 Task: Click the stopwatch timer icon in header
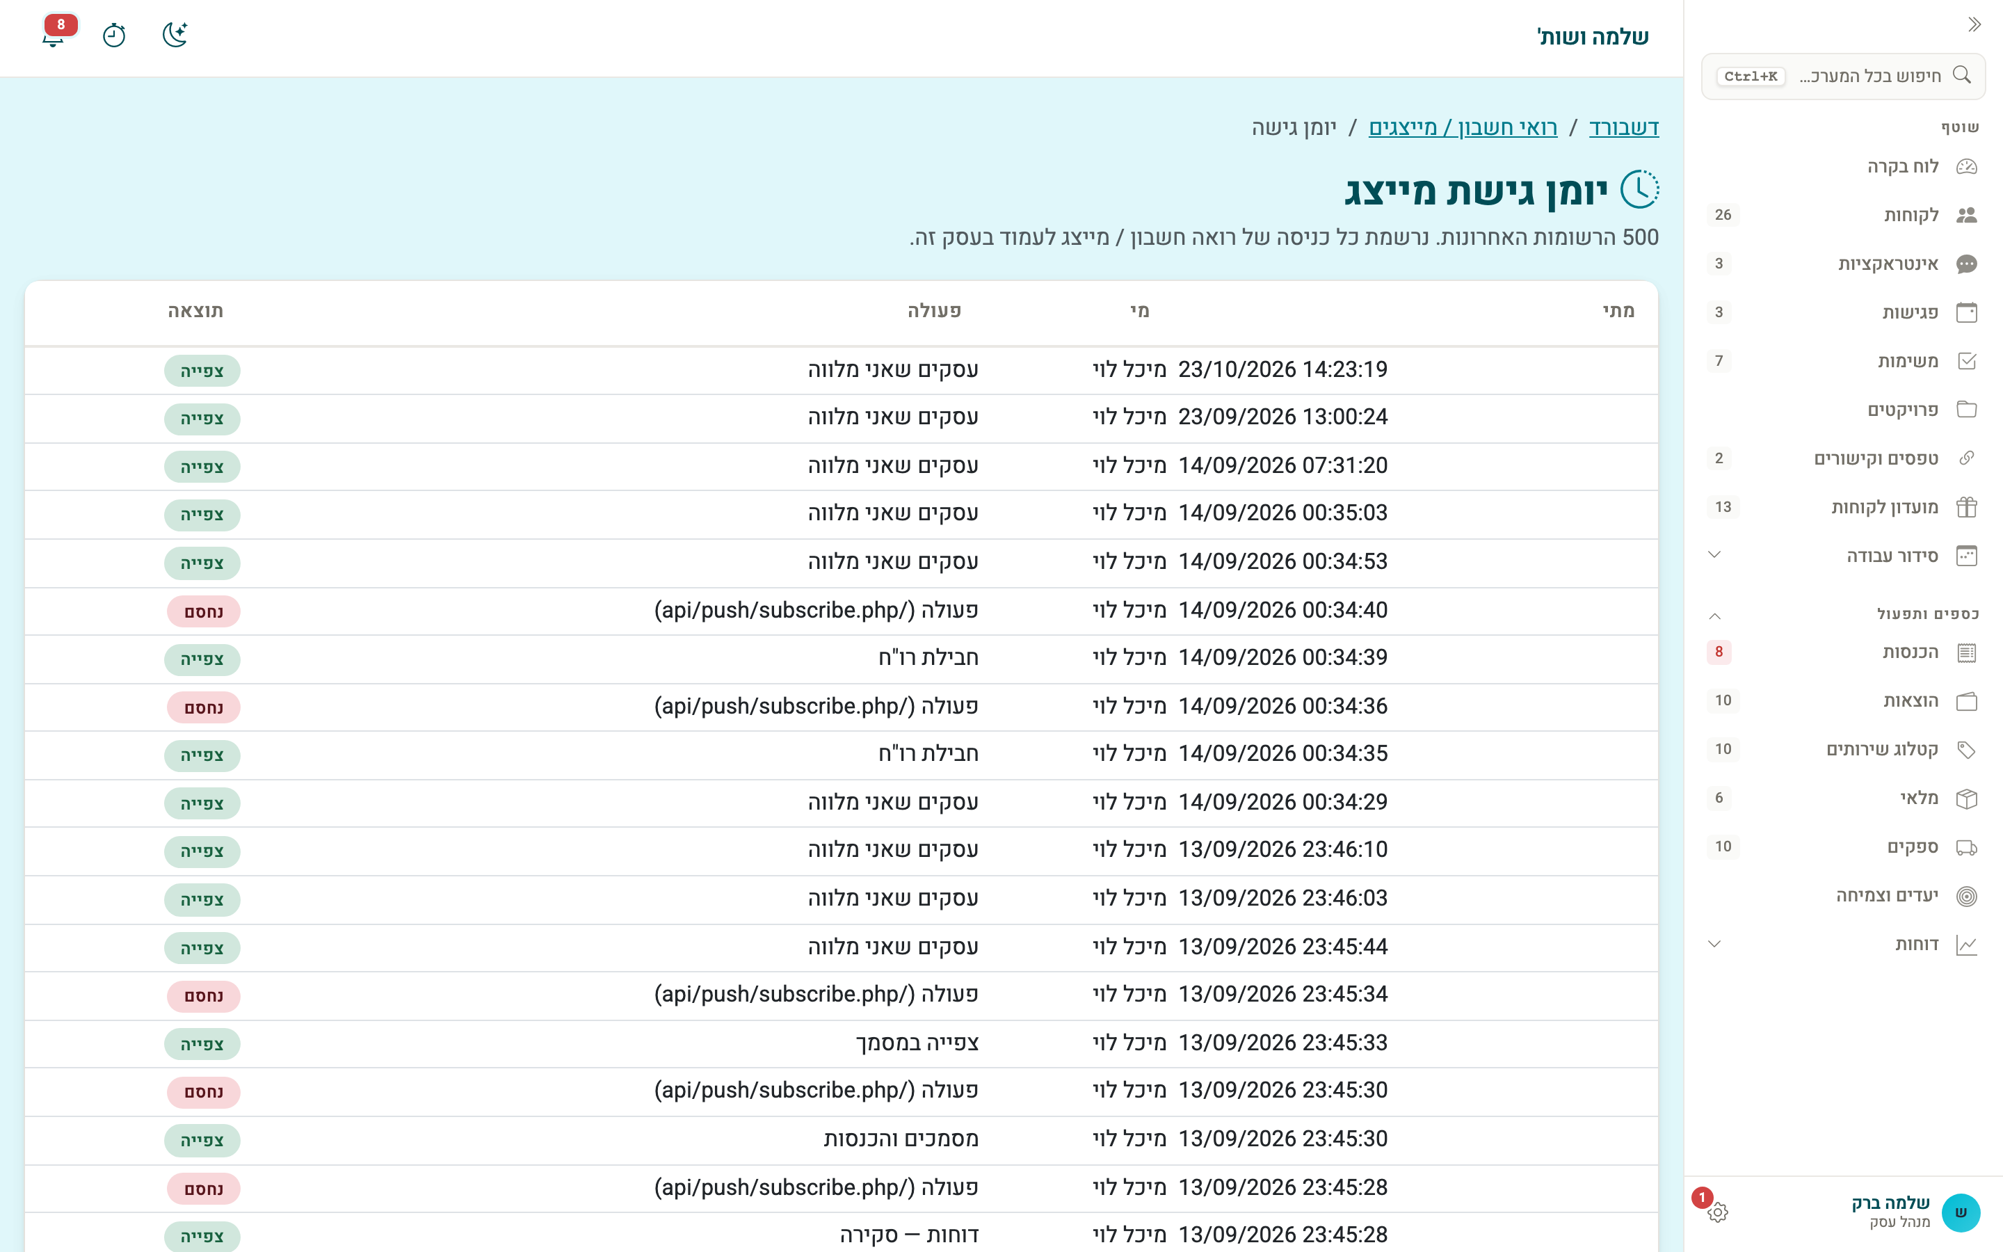click(114, 35)
